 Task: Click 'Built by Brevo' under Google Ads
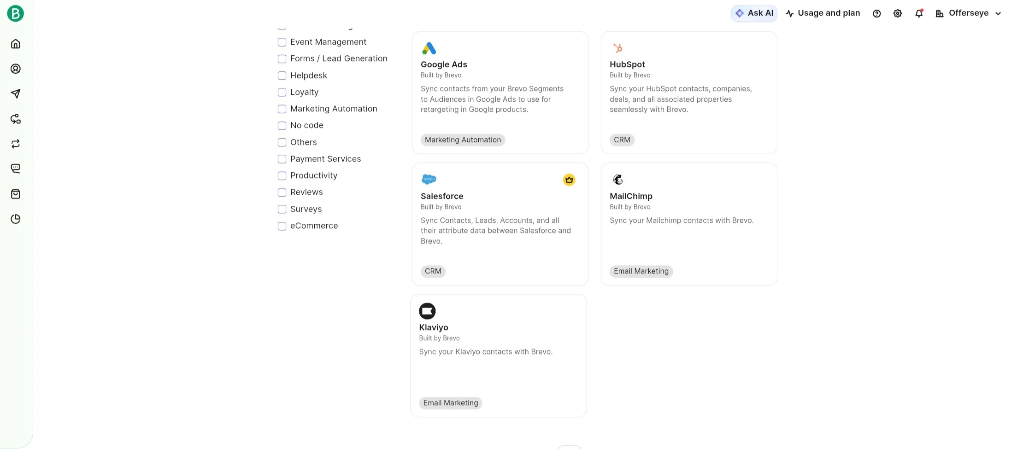441,75
